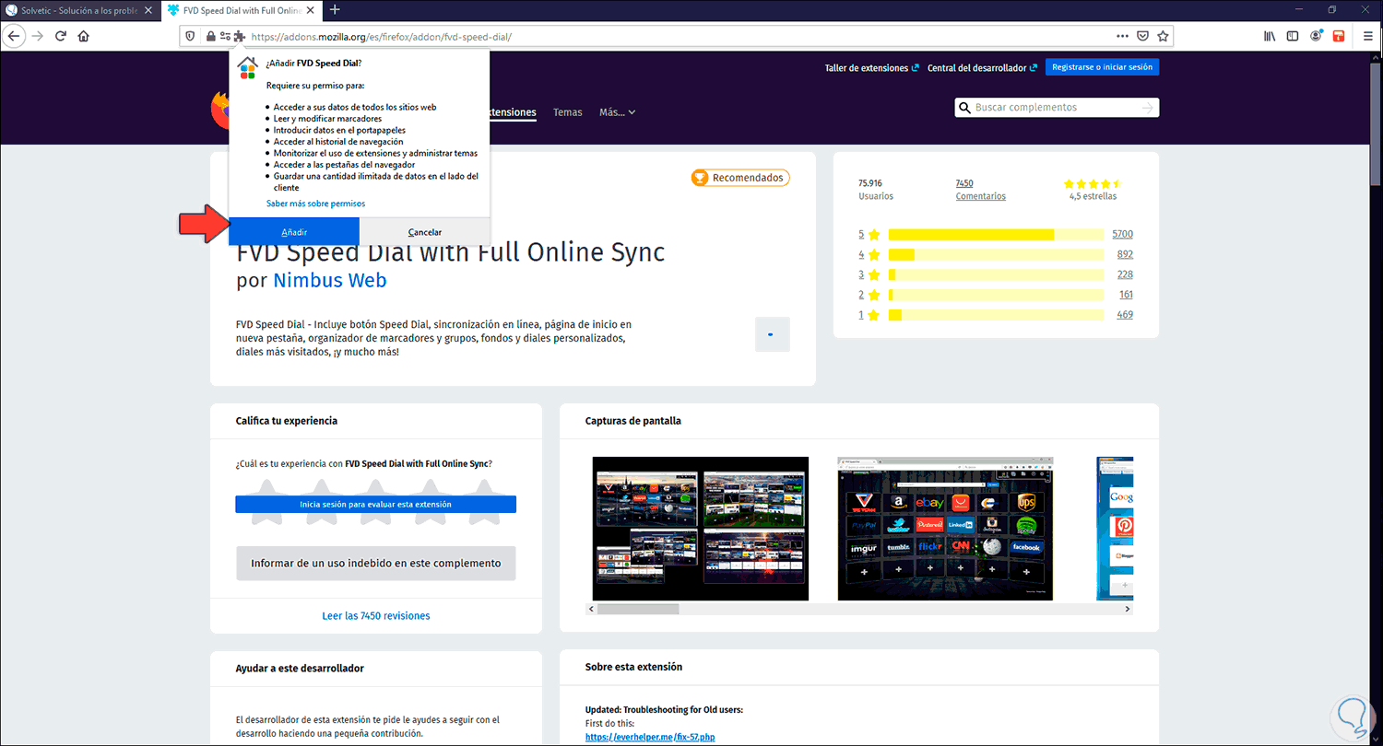The height and width of the screenshot is (746, 1383).
Task: Open Leer las 7450 revisiones link
Action: pyautogui.click(x=376, y=615)
